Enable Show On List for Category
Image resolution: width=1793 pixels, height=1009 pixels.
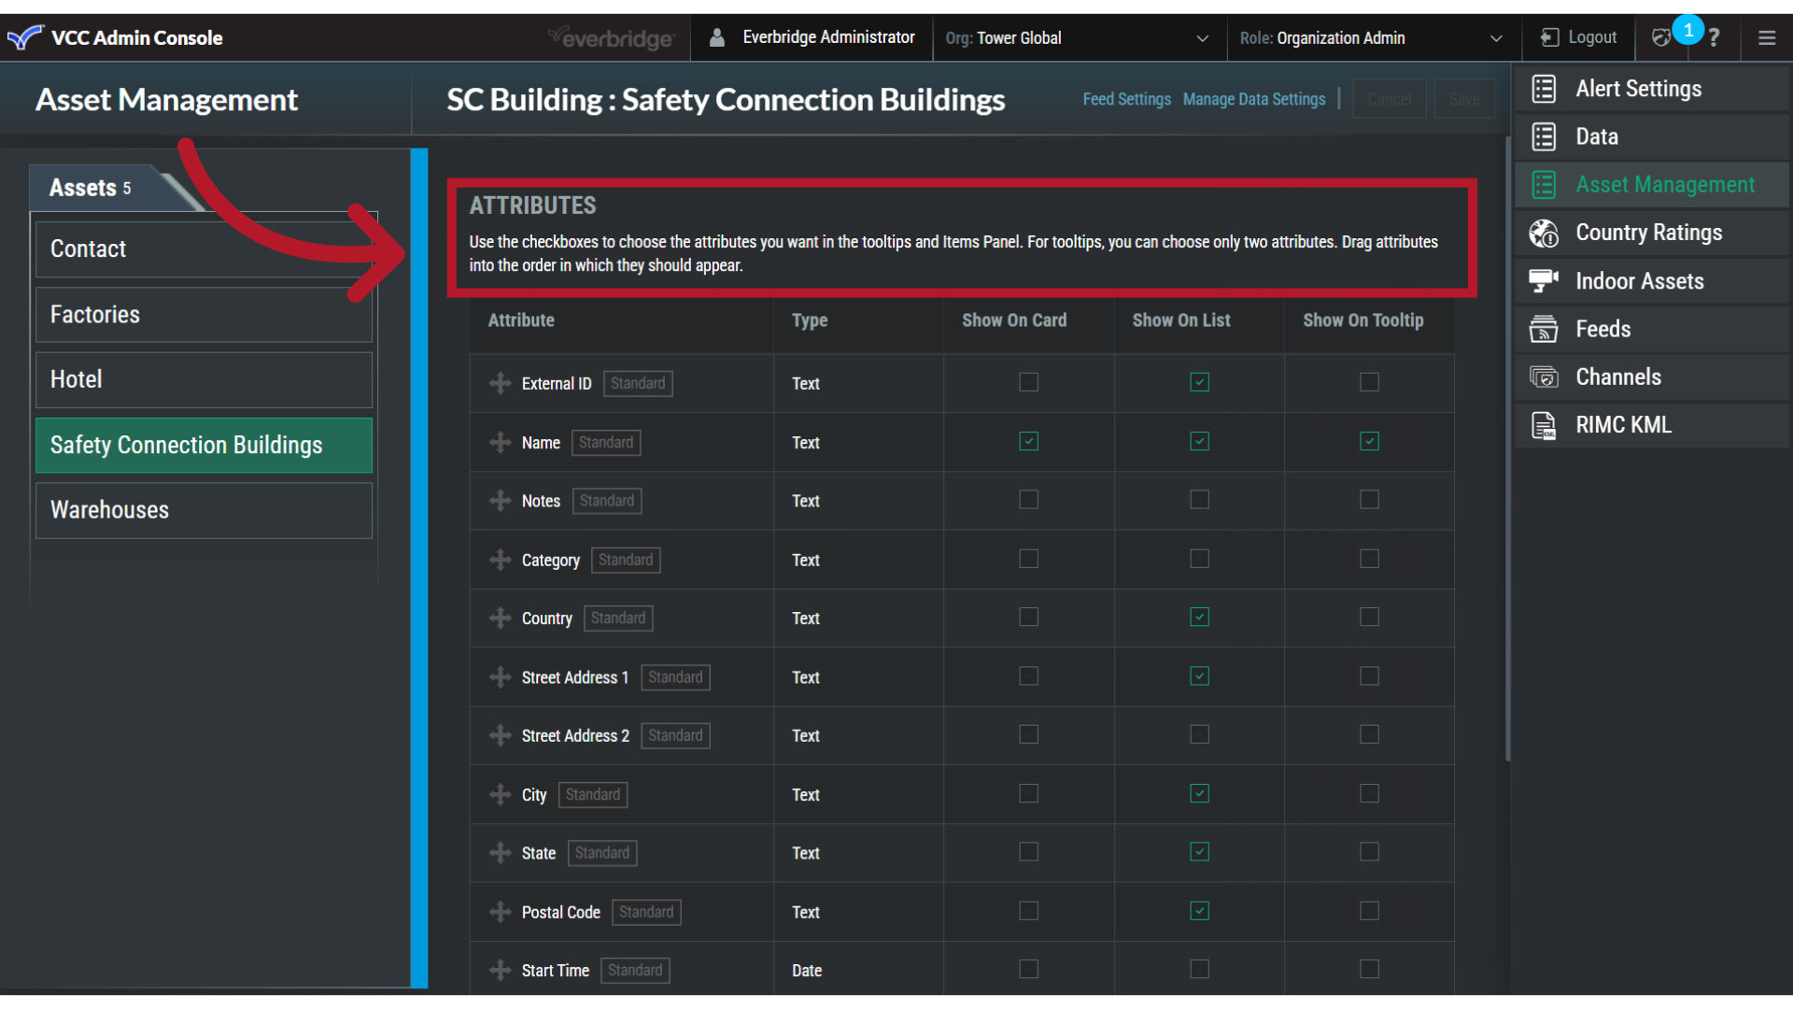click(1199, 558)
